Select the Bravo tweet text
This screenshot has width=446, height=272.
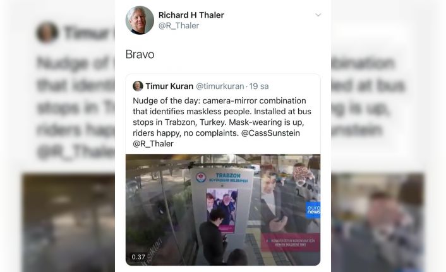pos(140,54)
